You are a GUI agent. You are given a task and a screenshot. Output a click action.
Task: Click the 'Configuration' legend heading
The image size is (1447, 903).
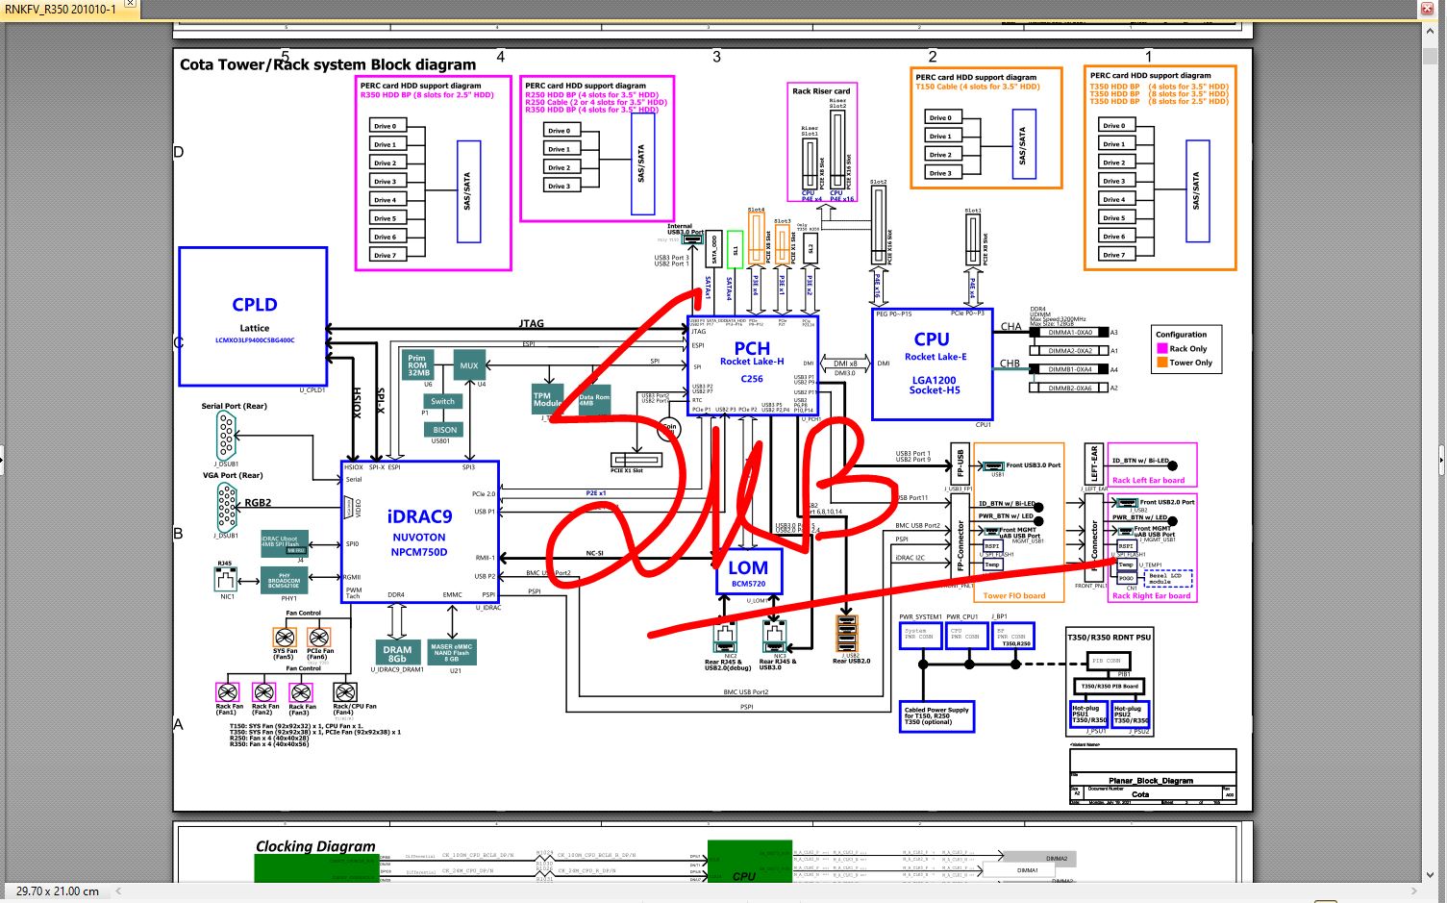click(x=1181, y=335)
